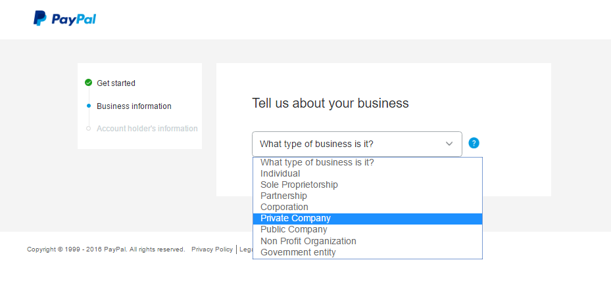This screenshot has height=281, width=611.
Task: Select Corporation as business type
Action: [368, 207]
